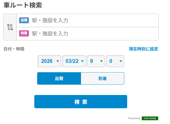Screen dimensions: 170x124
Task: Expand the 03/22 date selector
Action: (x=74, y=61)
